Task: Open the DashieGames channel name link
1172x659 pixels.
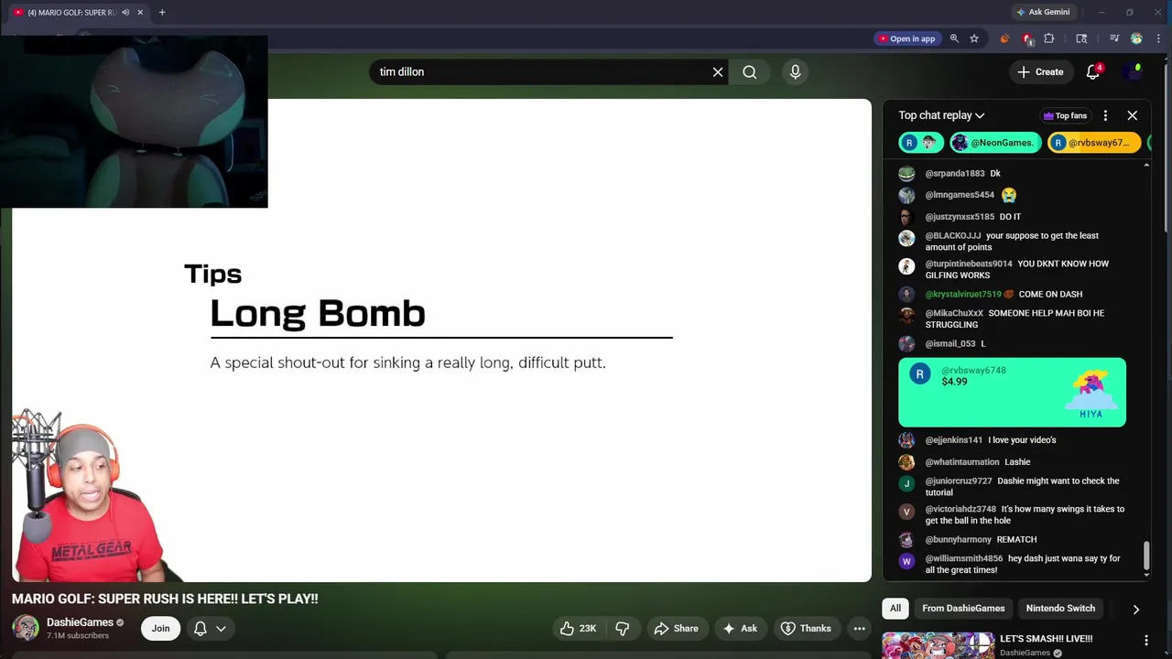Action: (x=80, y=622)
